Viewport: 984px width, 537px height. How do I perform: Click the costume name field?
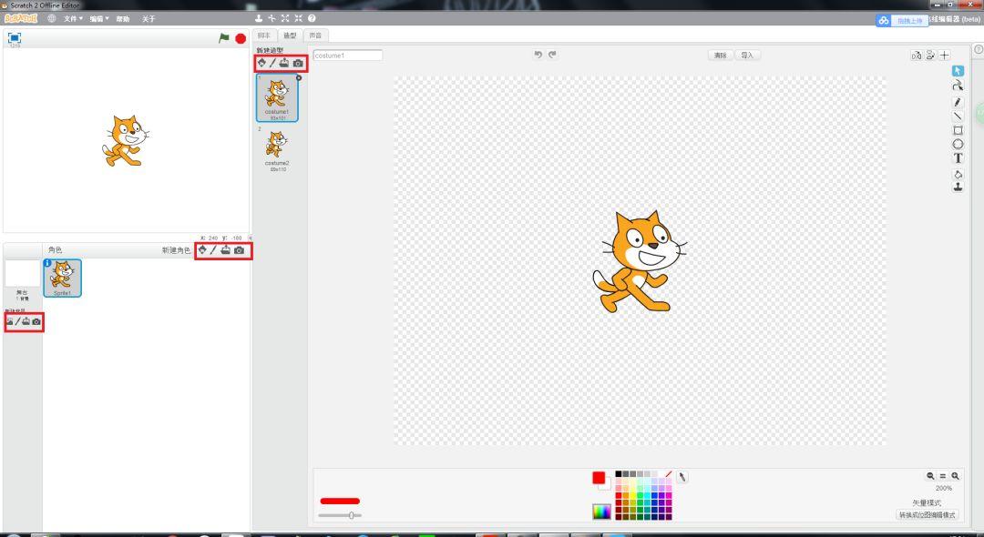348,56
